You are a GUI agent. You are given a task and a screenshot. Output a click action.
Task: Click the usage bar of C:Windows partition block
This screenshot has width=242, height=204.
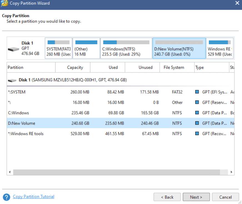point(126,42)
